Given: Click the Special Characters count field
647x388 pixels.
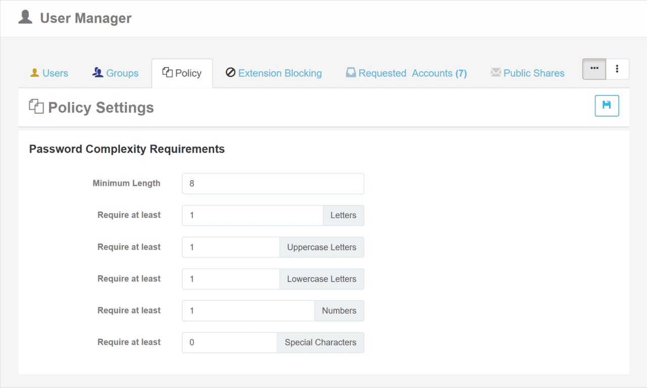Looking at the screenshot, I should pyautogui.click(x=229, y=343).
